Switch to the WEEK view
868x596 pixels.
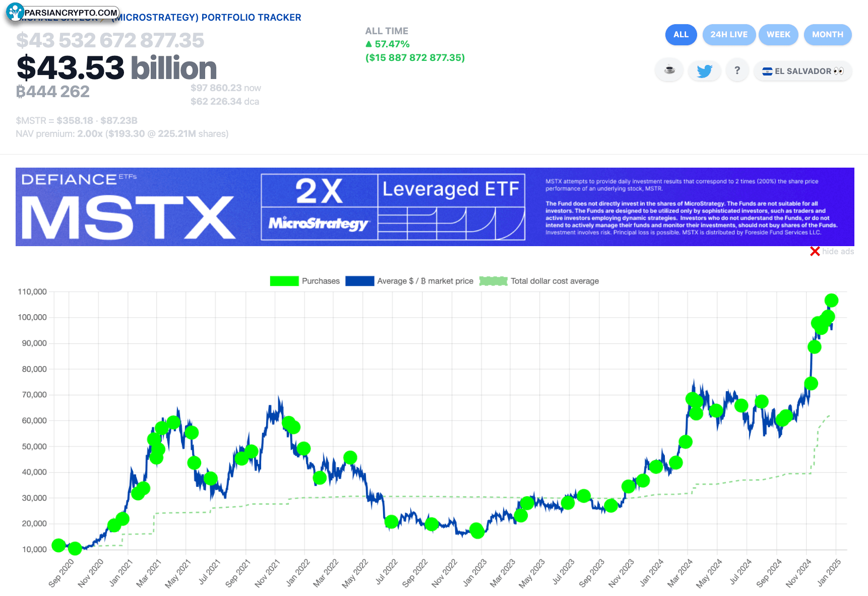click(778, 35)
